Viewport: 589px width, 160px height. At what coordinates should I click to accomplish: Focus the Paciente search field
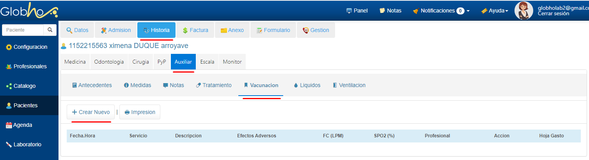(23, 30)
